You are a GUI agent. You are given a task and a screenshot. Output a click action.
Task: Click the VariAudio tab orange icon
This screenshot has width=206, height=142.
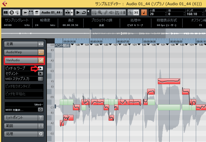tap(41, 60)
